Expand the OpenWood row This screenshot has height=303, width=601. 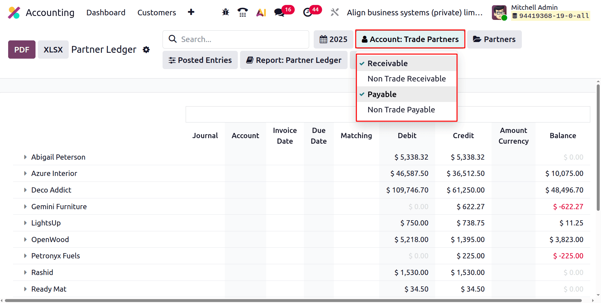pos(25,239)
